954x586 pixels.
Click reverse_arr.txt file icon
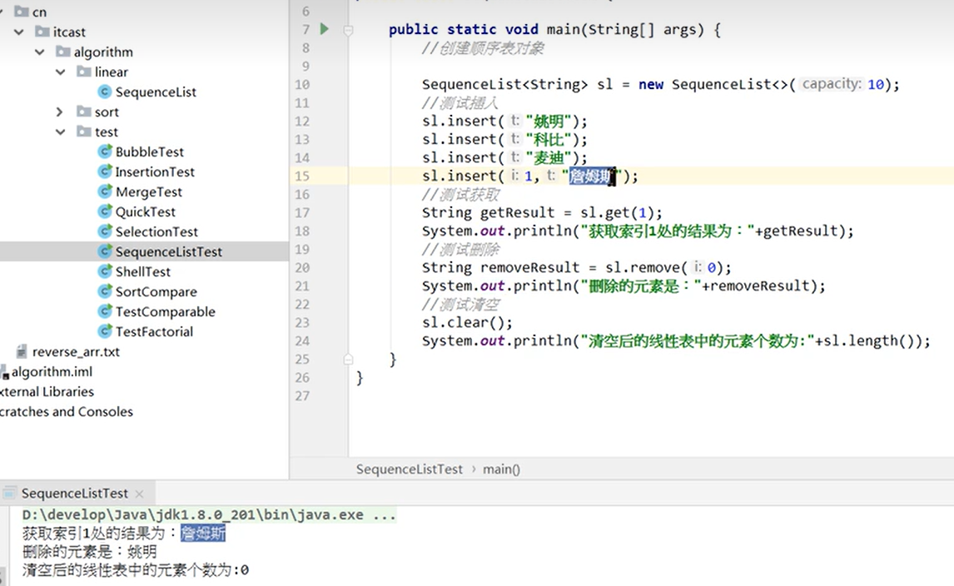[x=22, y=352]
